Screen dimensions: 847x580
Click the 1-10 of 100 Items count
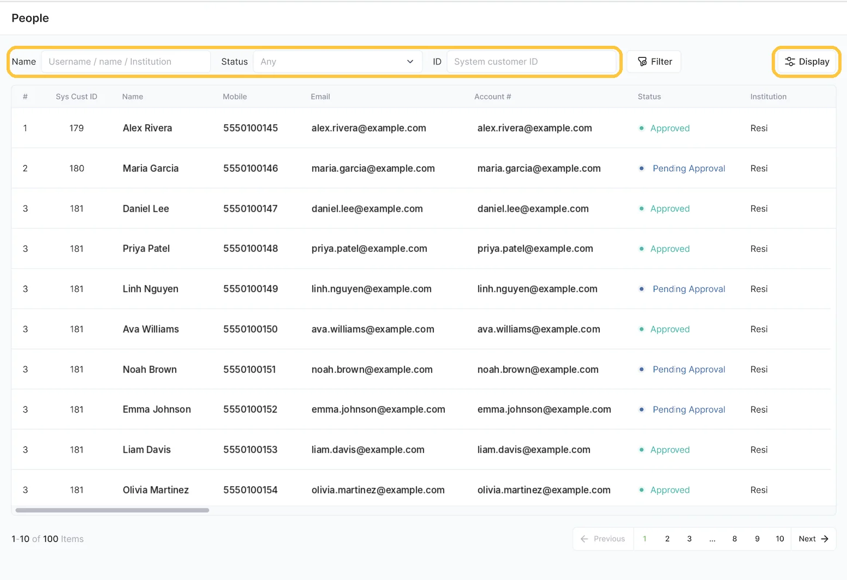47,539
